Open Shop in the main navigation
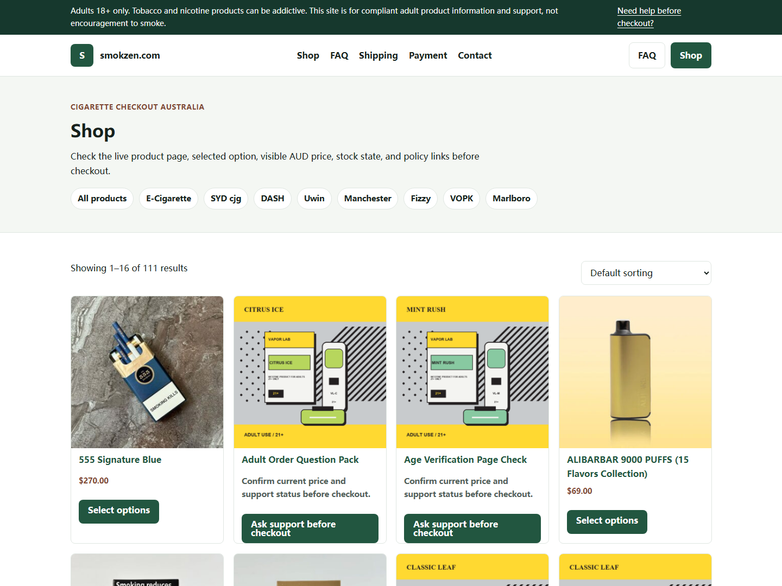The image size is (782, 586). (x=308, y=55)
